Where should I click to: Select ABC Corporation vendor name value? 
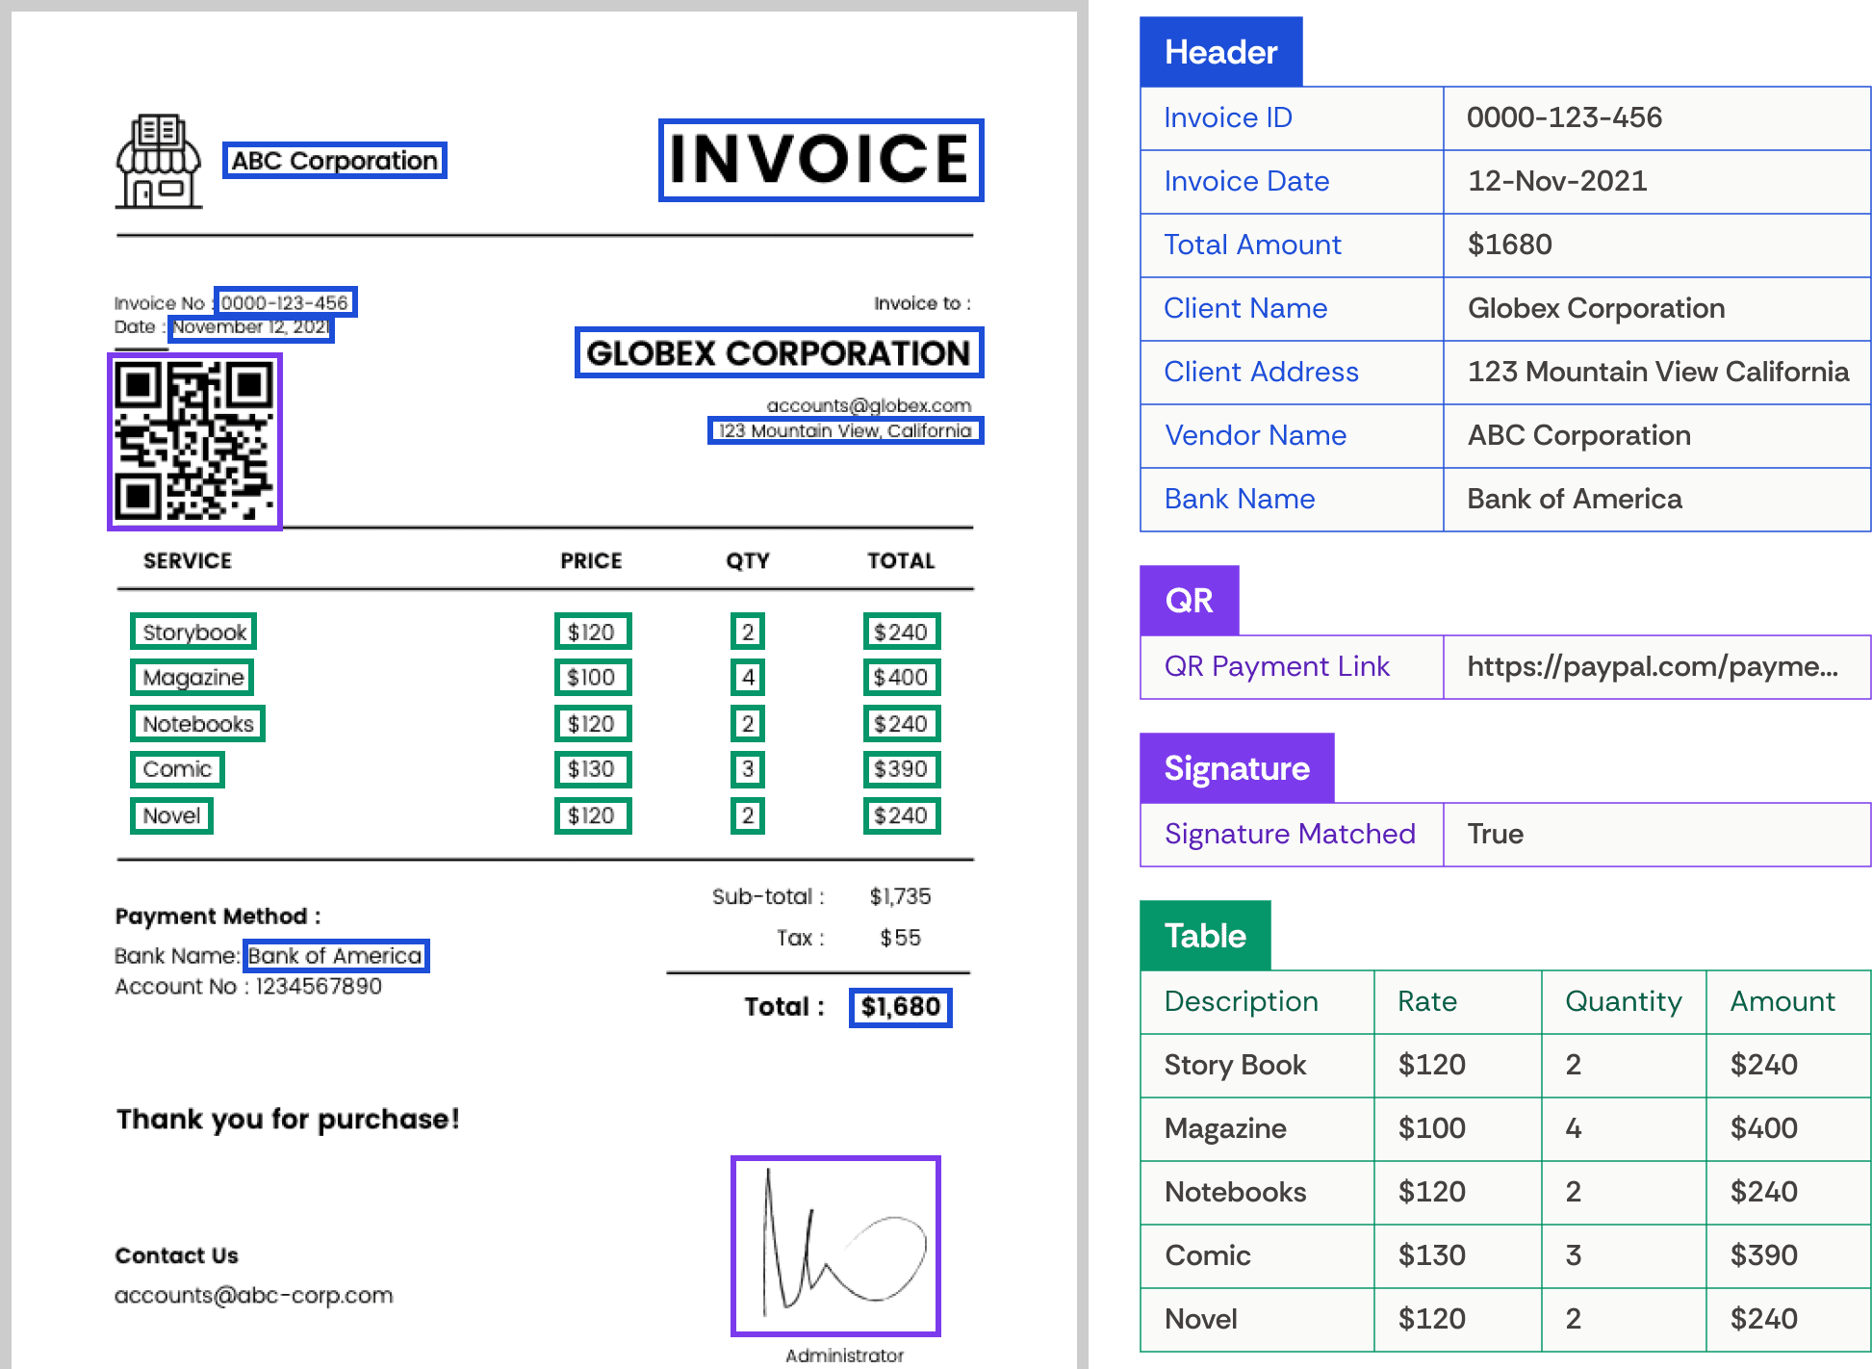click(1578, 435)
